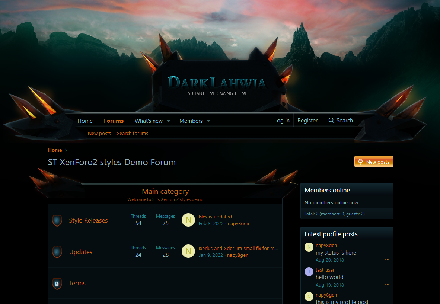The image size is (440, 304).
Task: Expand the What's new dropdown arrow
Action: point(168,121)
